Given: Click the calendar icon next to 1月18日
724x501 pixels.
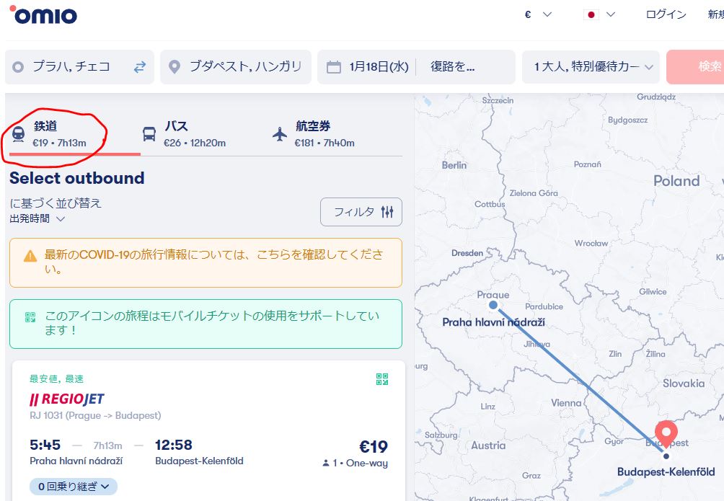Looking at the screenshot, I should [x=333, y=67].
